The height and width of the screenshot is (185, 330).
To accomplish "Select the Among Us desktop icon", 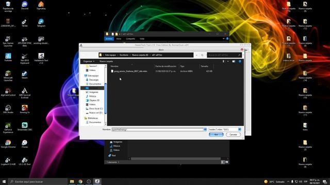I will (25, 109).
